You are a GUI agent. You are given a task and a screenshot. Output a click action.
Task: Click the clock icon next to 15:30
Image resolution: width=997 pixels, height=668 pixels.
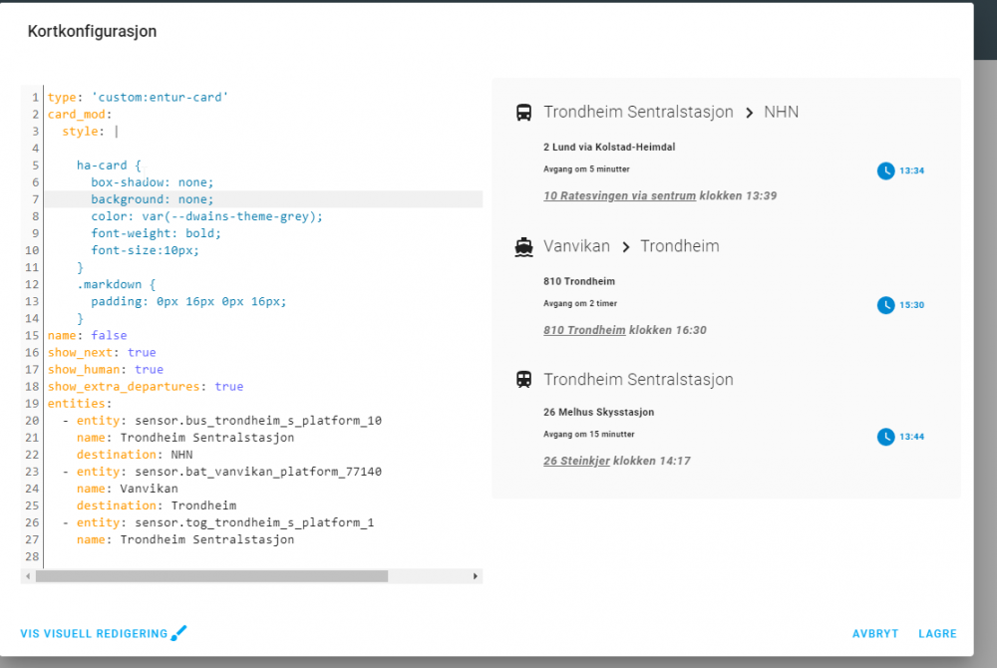point(885,304)
